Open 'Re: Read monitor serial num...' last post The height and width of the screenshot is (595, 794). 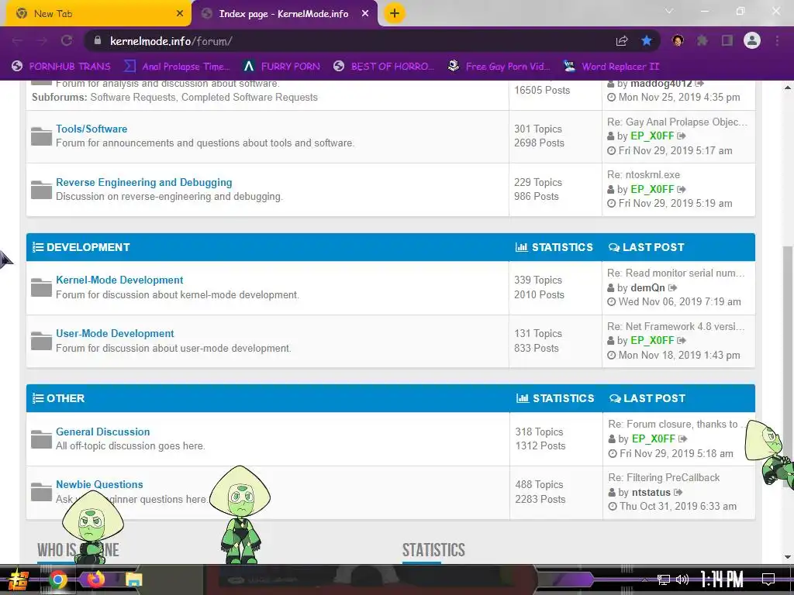pyautogui.click(x=676, y=273)
